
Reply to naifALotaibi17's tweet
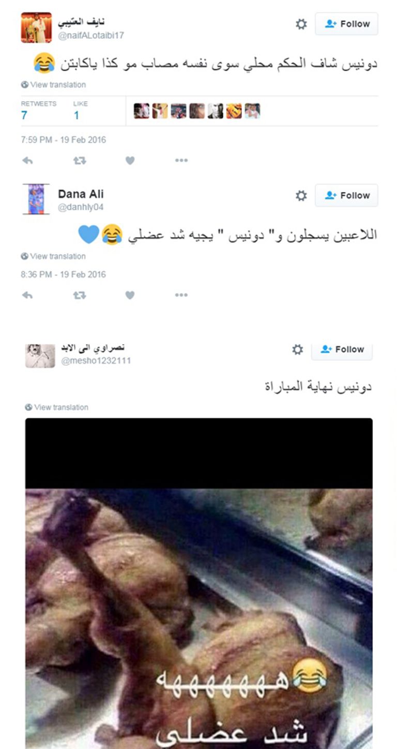pyautogui.click(x=27, y=161)
